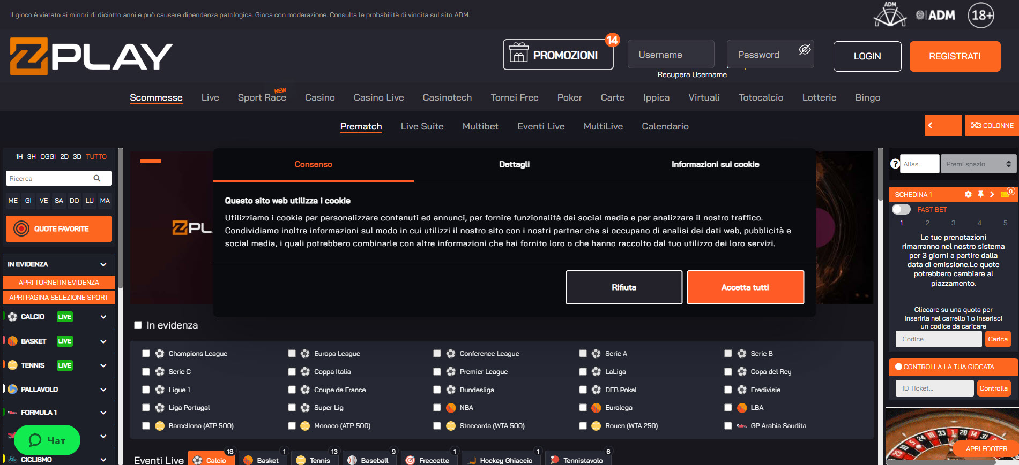Toggle the Fast Bet switch
Screen dimensions: 1019x465
(901, 209)
